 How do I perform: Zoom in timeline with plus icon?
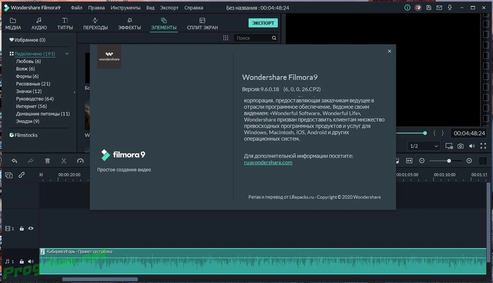pyautogui.click(x=469, y=161)
